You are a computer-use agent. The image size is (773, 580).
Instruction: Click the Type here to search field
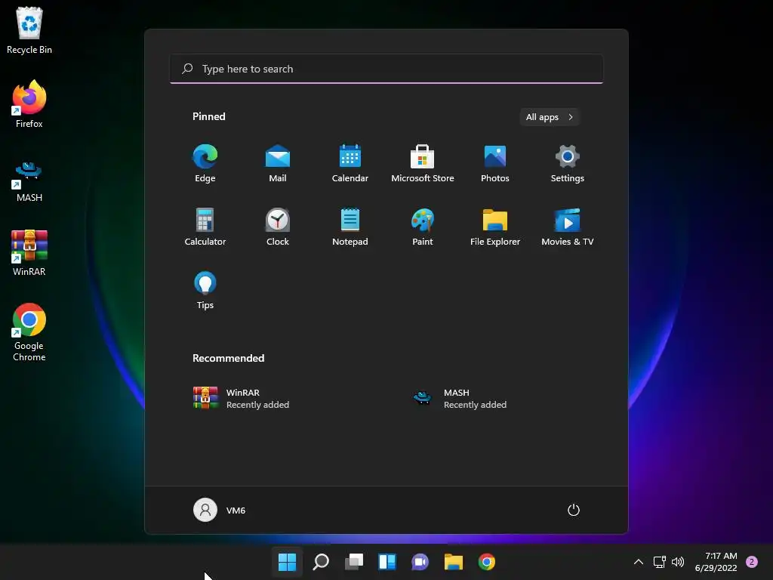click(x=386, y=69)
